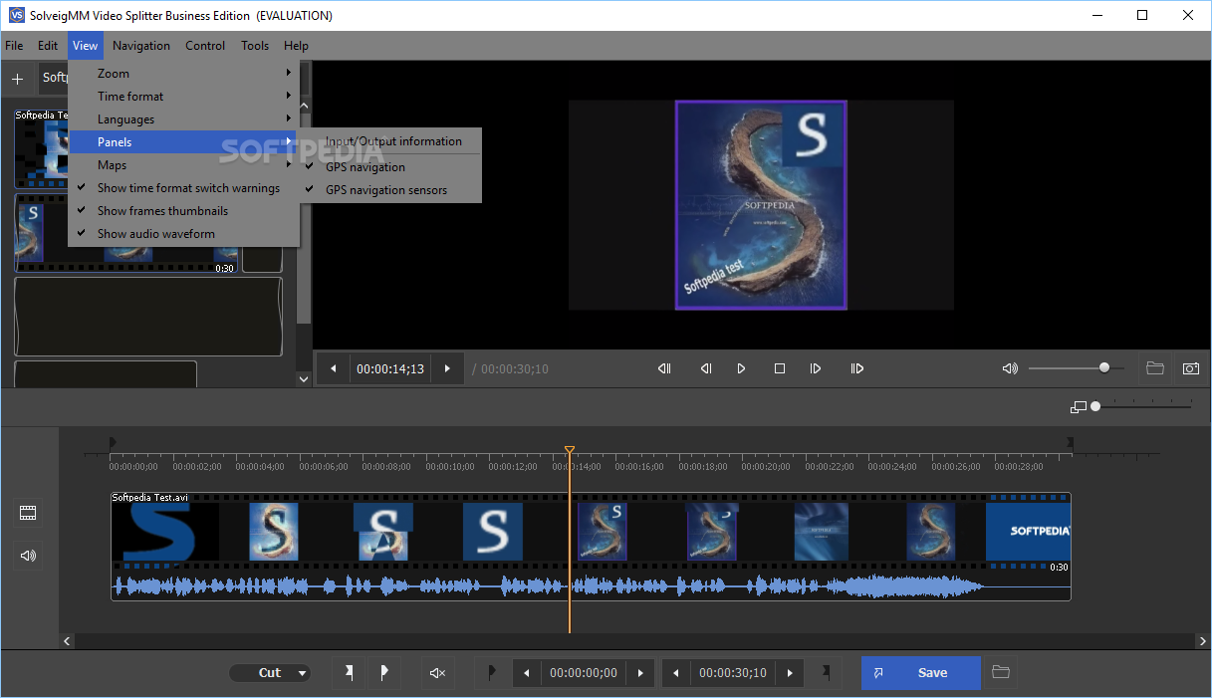Open the Navigation menu
This screenshot has height=698, width=1212.
click(141, 46)
